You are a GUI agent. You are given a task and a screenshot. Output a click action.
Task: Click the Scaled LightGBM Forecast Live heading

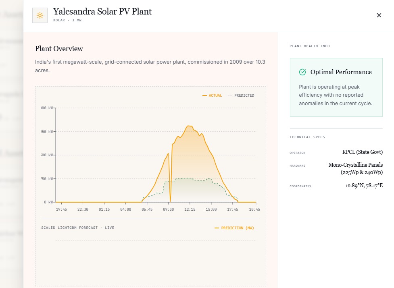78,228
